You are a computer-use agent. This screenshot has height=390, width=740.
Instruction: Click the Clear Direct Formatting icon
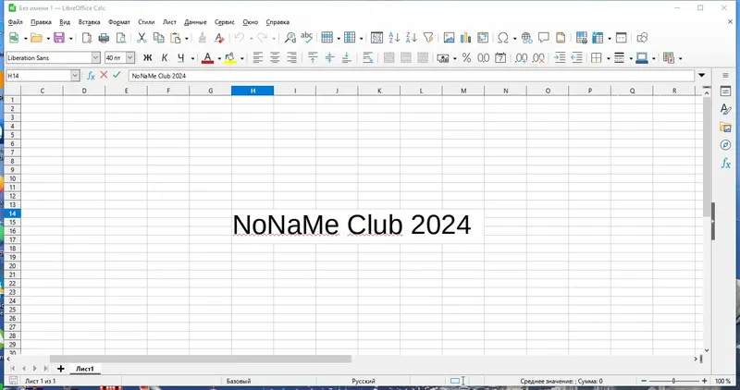click(219, 38)
